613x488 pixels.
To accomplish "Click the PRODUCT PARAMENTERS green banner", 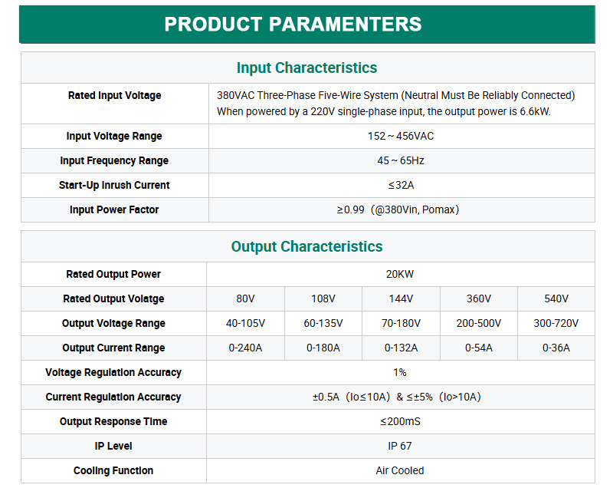I will [x=307, y=25].
